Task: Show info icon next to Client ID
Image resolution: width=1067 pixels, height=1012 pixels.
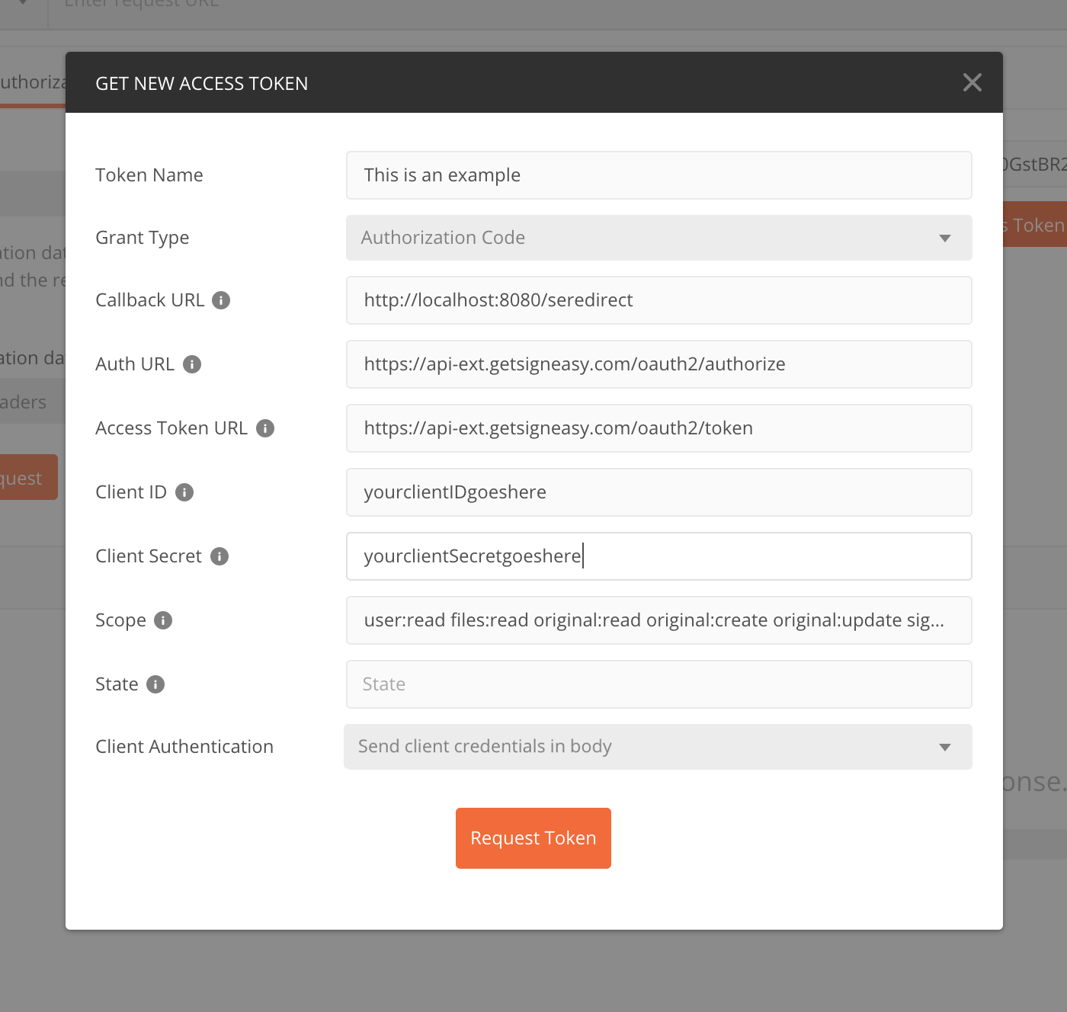Action: 184,492
